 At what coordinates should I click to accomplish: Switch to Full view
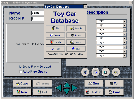coord(114,83)
